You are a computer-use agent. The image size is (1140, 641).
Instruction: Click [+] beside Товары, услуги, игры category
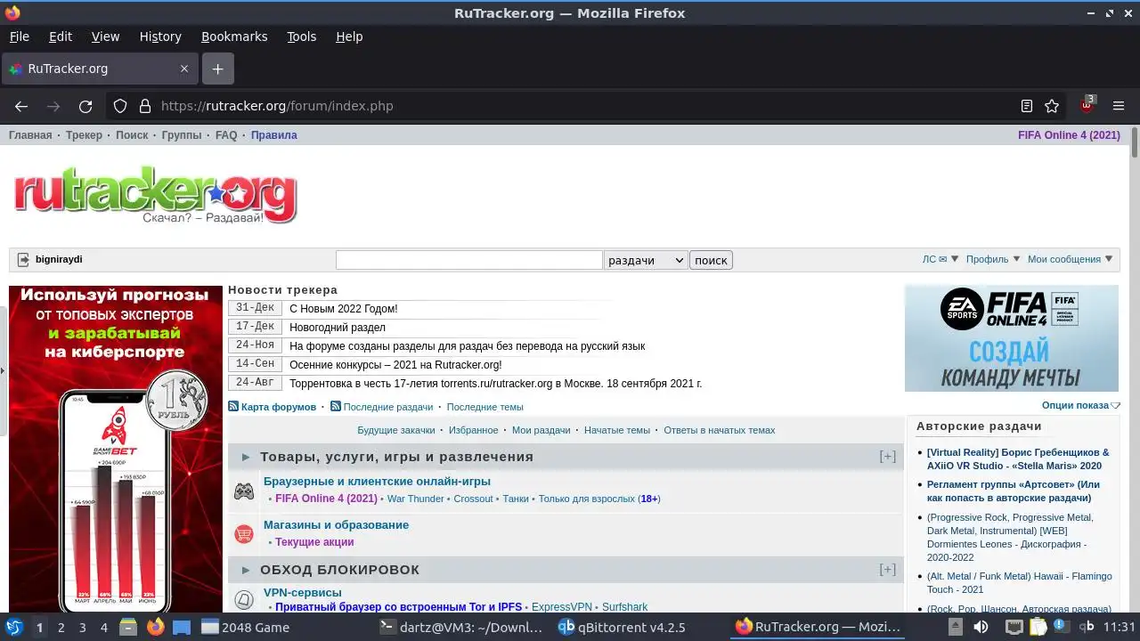coord(888,456)
